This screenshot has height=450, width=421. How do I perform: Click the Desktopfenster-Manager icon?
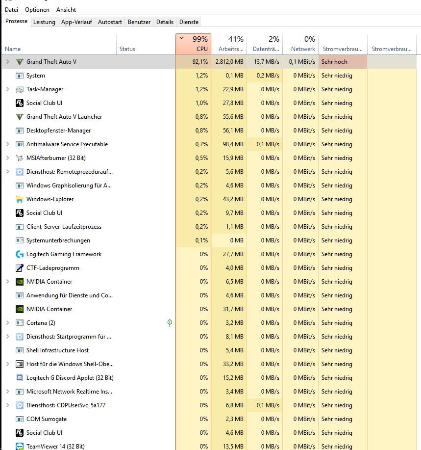(x=19, y=131)
